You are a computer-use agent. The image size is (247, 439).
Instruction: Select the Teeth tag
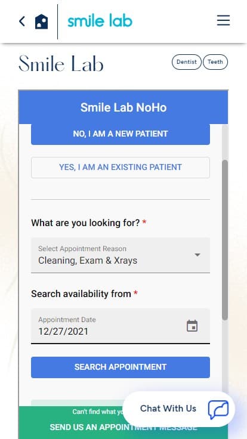[x=215, y=62]
